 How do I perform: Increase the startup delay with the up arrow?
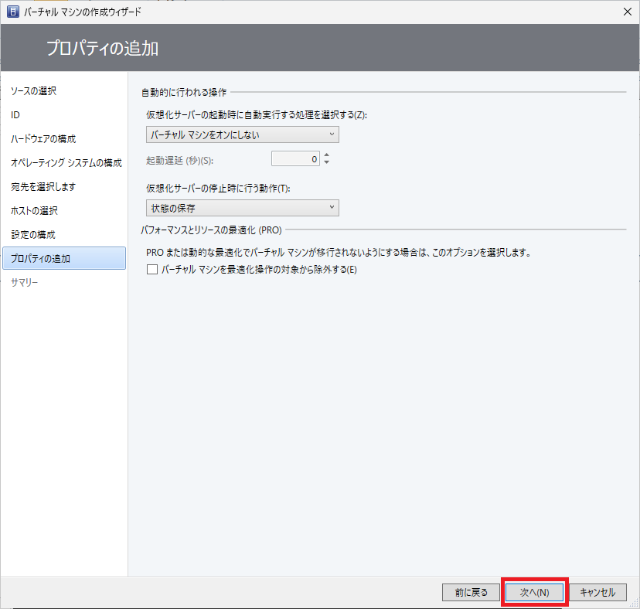(x=326, y=155)
